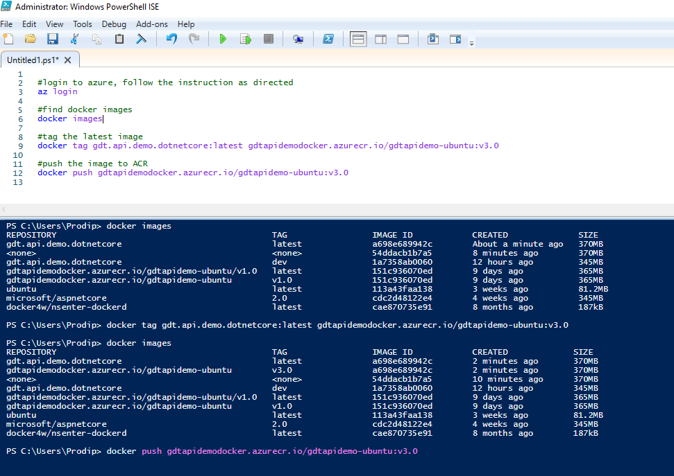Screen dimensions: 674x476
Task: Click '187kB' size in second listing
Action: (585, 433)
